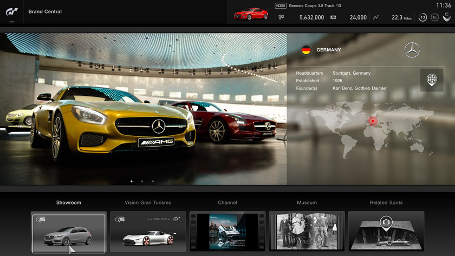Open the Channel tab label

227,202
